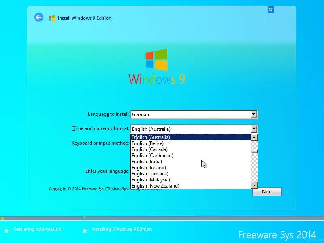
Task: Click the Gathering Information step label
Action: 37,229
